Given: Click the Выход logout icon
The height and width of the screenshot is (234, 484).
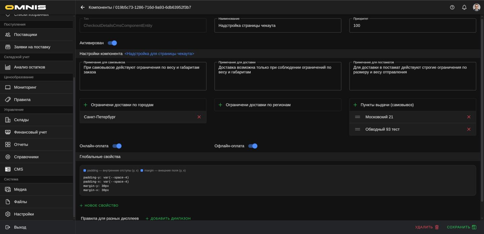Looking at the screenshot, I should [x=7, y=227].
